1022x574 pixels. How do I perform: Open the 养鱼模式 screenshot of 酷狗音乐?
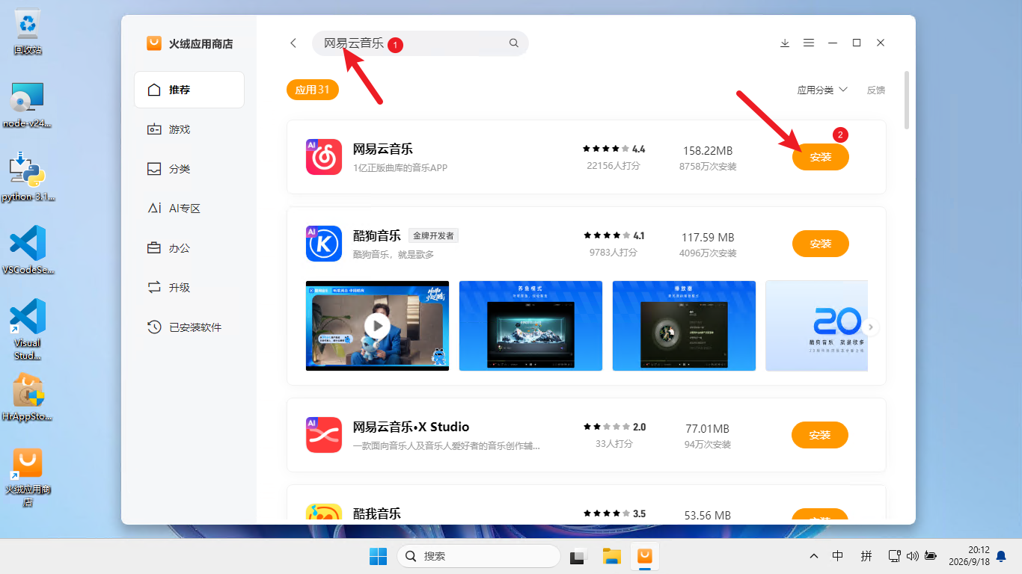click(x=530, y=326)
